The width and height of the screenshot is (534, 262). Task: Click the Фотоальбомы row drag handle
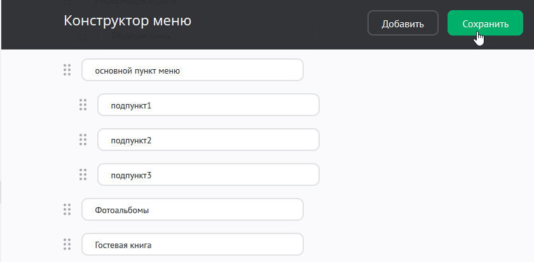[x=67, y=209]
